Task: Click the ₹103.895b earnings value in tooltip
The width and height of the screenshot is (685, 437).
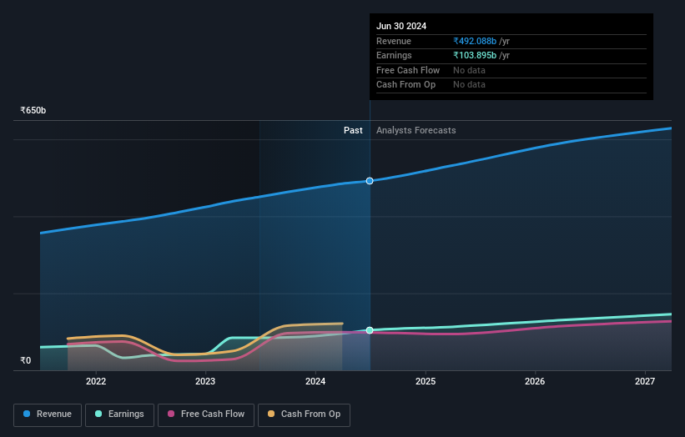Action: (x=475, y=55)
